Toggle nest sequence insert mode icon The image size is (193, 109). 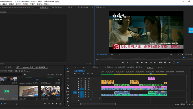[75, 73]
